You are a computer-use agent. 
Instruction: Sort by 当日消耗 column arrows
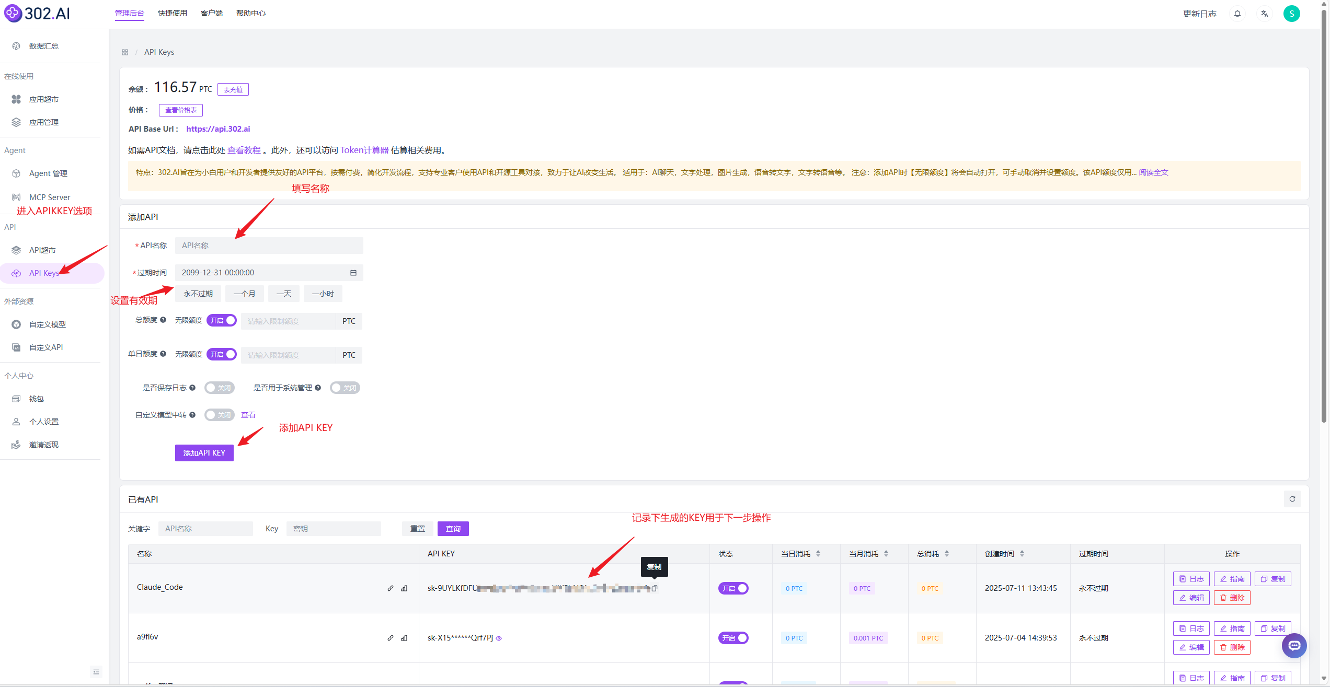coord(818,554)
